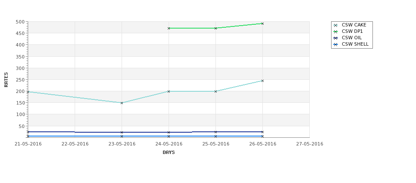The height and width of the screenshot is (183, 416).
Task: Click CSW SHELL data point on 23-05-2016
Action: click(122, 137)
